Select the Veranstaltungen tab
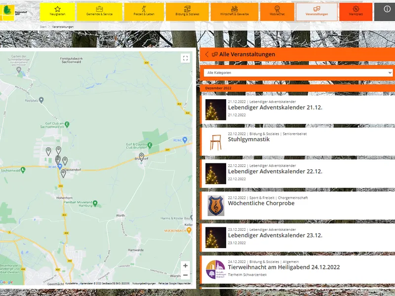 coord(316,11)
